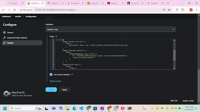Open the Definition dropdown showing Pipeline script
The image size is (200, 112).
pos(111,30)
